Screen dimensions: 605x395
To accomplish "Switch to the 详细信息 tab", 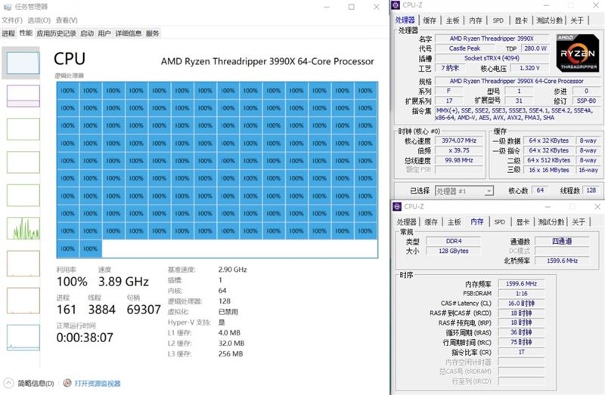I will point(129,33).
